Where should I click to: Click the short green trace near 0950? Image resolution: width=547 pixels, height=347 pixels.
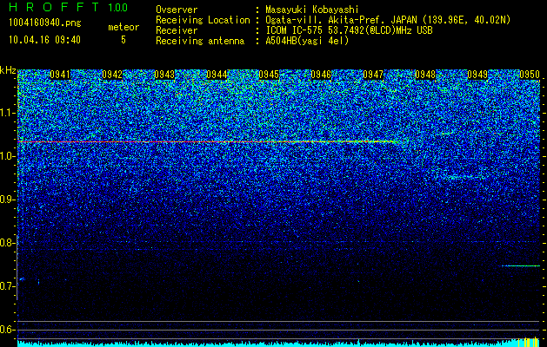click(x=521, y=266)
